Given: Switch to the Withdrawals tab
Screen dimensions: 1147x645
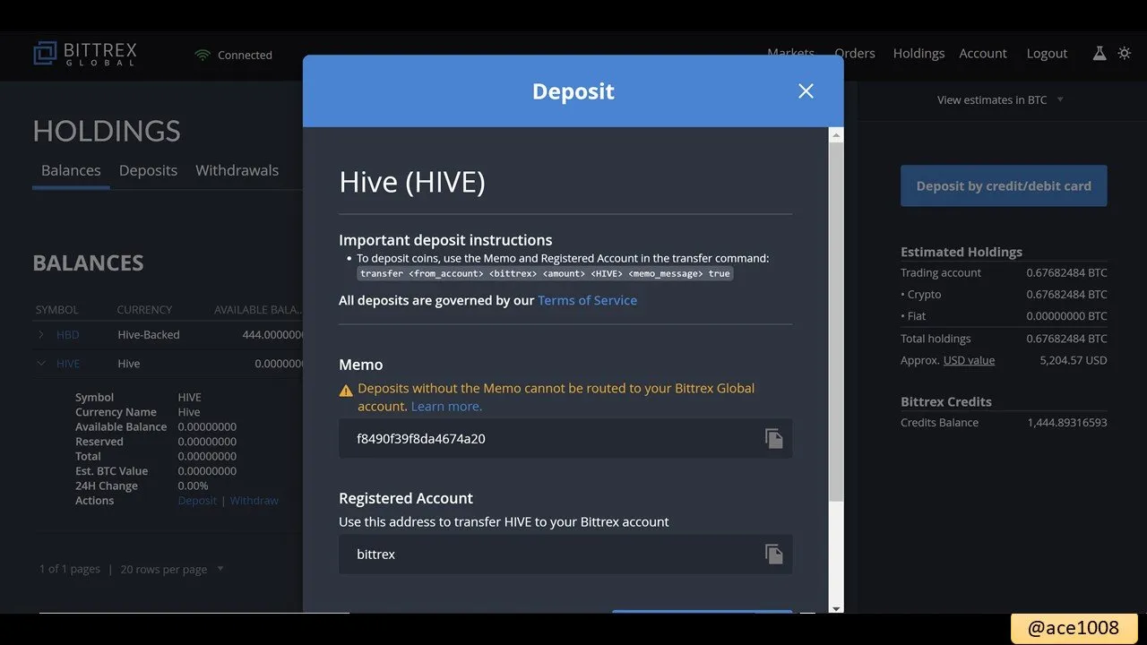Looking at the screenshot, I should tap(237, 170).
